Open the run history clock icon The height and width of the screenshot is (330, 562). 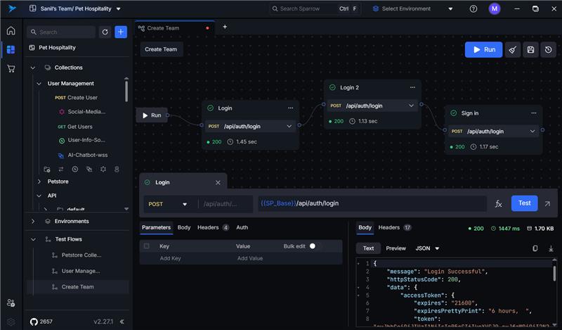[x=549, y=49]
